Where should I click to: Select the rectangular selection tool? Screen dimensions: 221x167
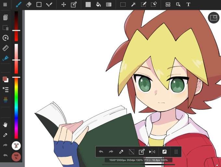[x=123, y=5]
